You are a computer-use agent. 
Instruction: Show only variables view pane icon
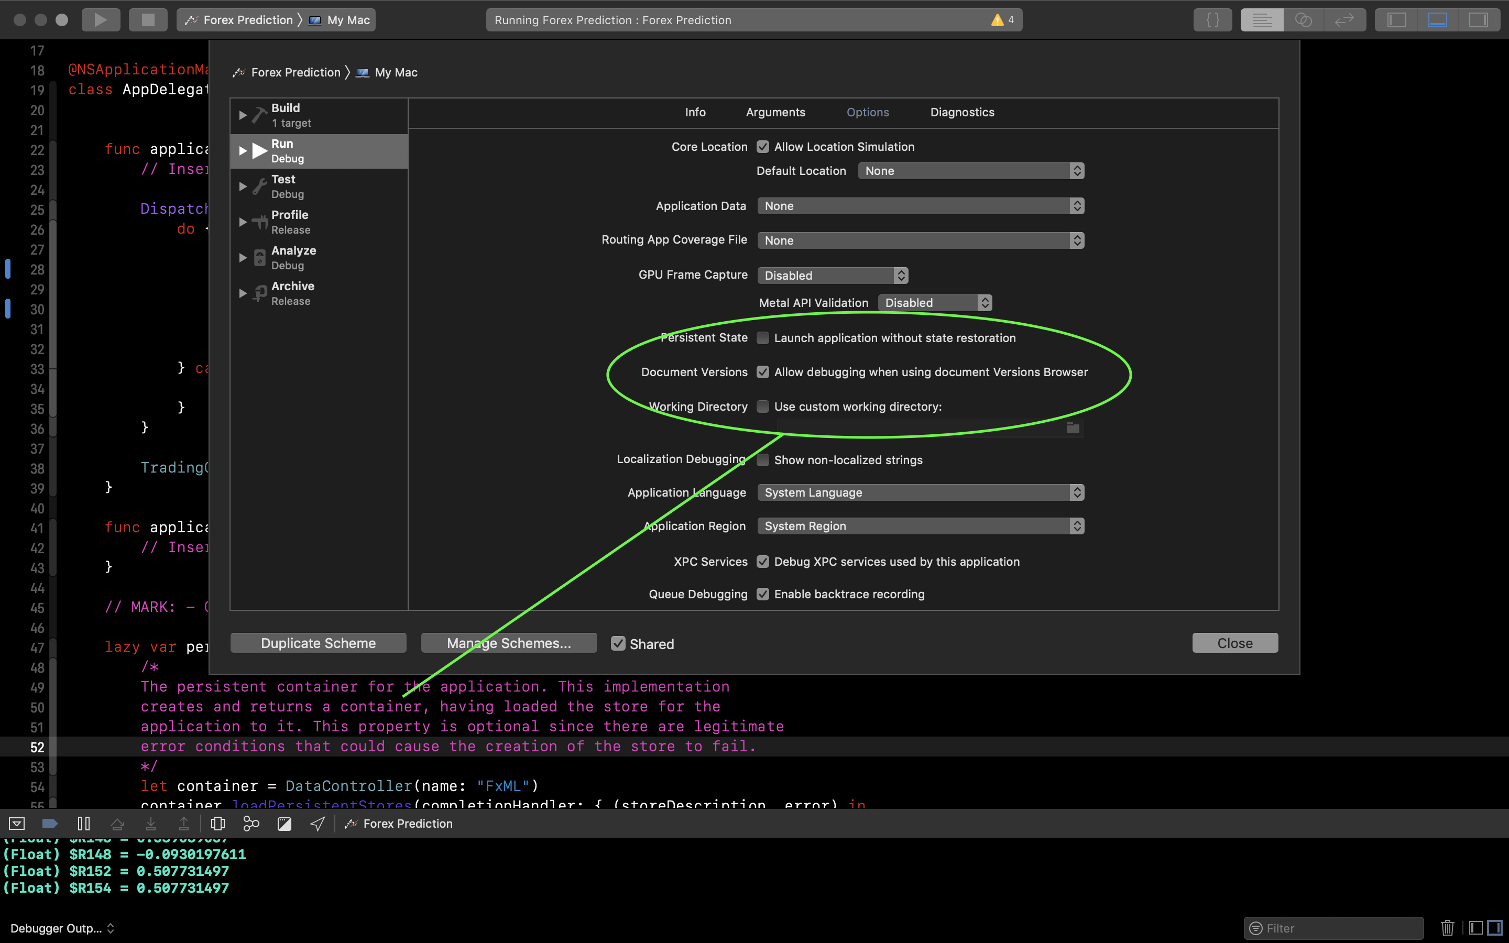(1476, 928)
